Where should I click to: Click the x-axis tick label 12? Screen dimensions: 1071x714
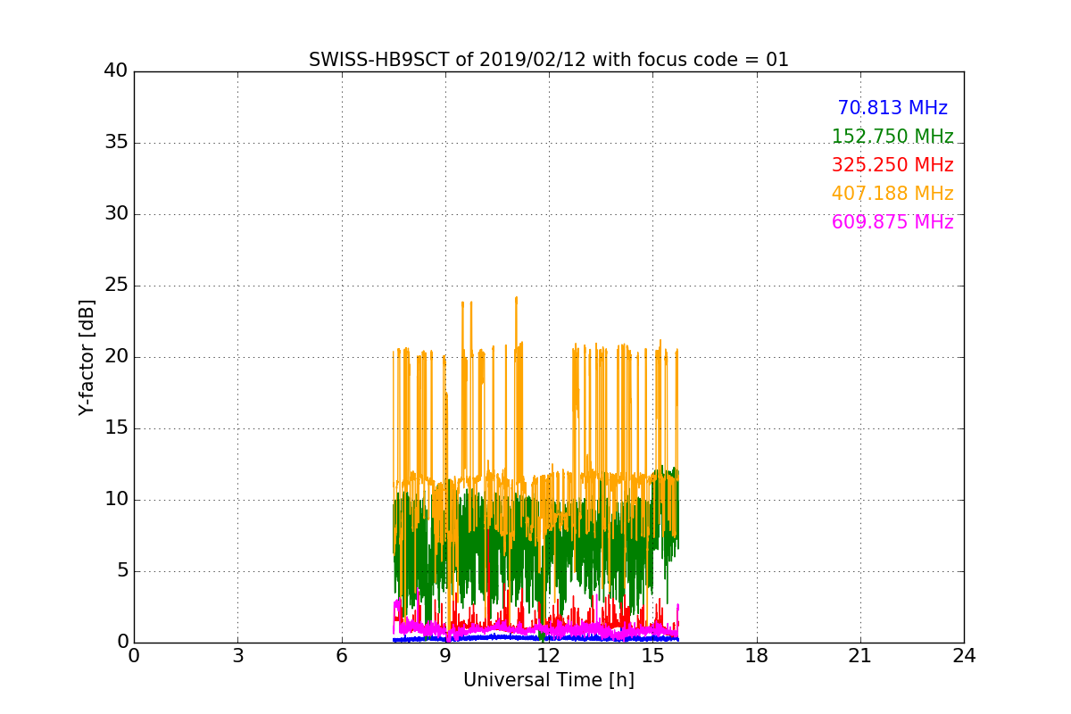tap(549, 656)
